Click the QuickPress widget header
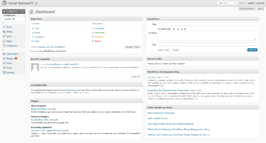This screenshot has height=143, width=266. pos(202,19)
